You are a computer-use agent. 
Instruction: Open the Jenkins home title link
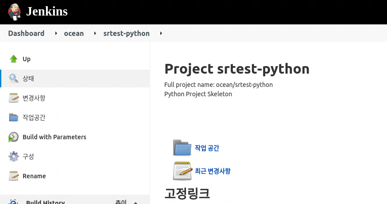click(47, 12)
